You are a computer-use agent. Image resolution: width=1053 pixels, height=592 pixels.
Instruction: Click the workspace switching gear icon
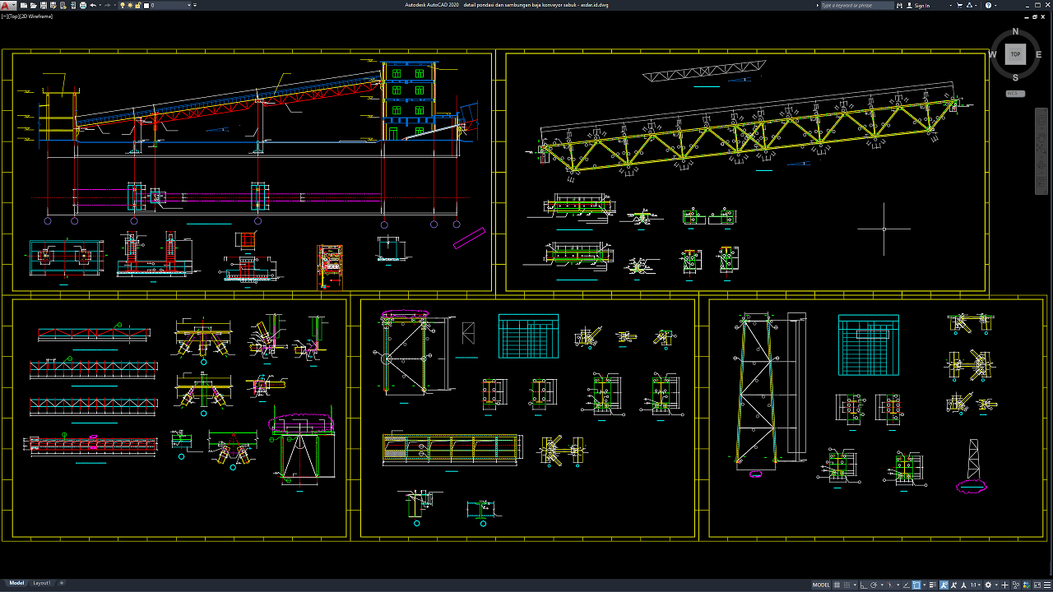point(988,585)
